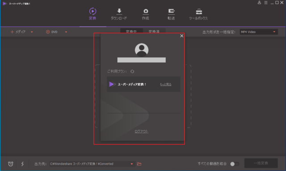This screenshot has width=286, height=171.
Task: Open the MP4 Video output format dropdown
Action: [259, 32]
